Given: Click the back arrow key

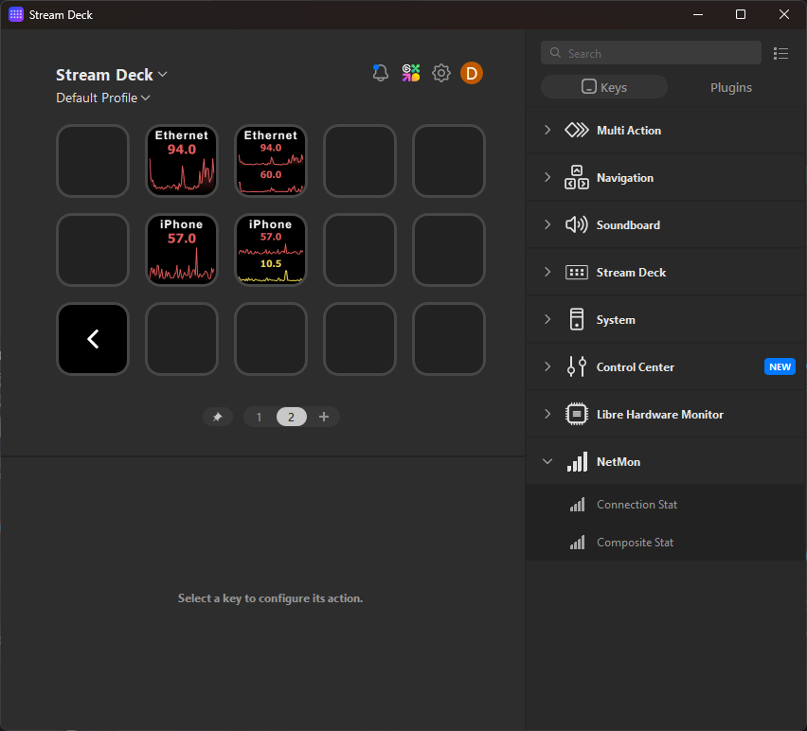Looking at the screenshot, I should pos(93,338).
